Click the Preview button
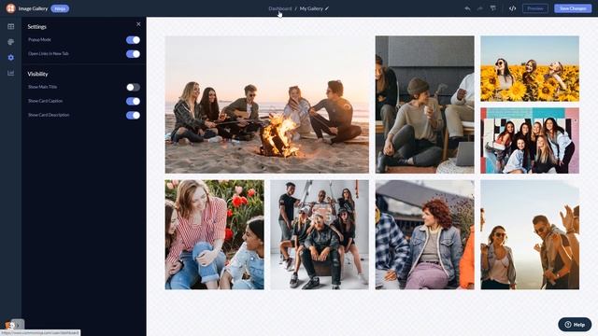 click(x=535, y=8)
